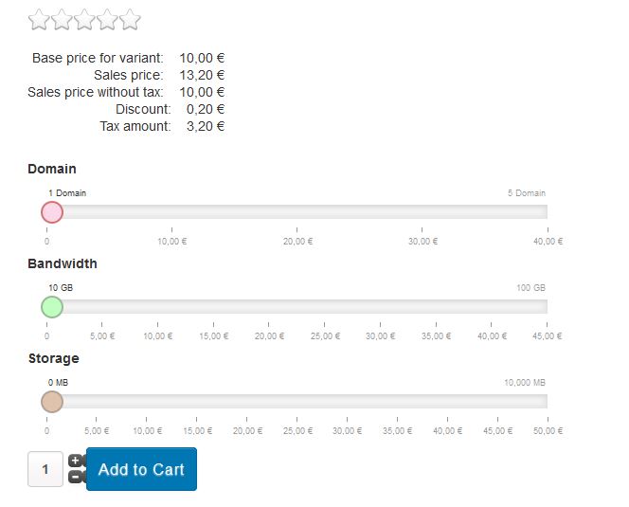Rate the product five stars
This screenshot has height=507, width=629.
(130, 19)
